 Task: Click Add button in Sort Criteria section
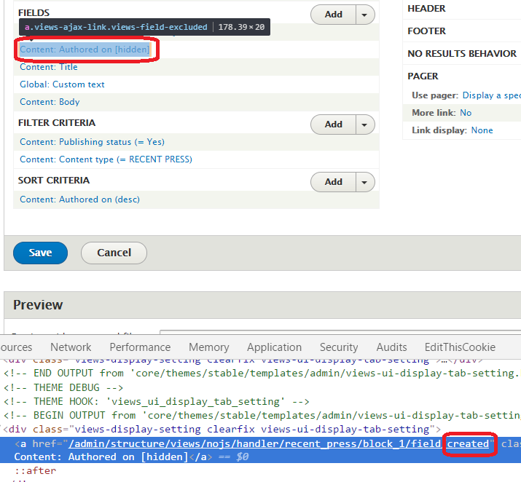click(x=333, y=182)
